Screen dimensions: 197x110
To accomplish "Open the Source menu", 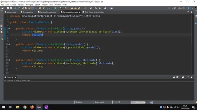I will pos(13,5).
